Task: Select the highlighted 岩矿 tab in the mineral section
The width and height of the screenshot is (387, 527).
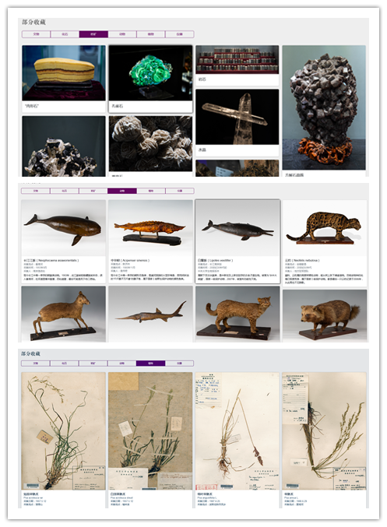Action: coord(93,34)
